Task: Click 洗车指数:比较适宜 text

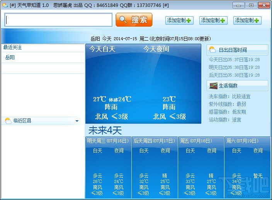Action: pyautogui.click(x=229, y=97)
